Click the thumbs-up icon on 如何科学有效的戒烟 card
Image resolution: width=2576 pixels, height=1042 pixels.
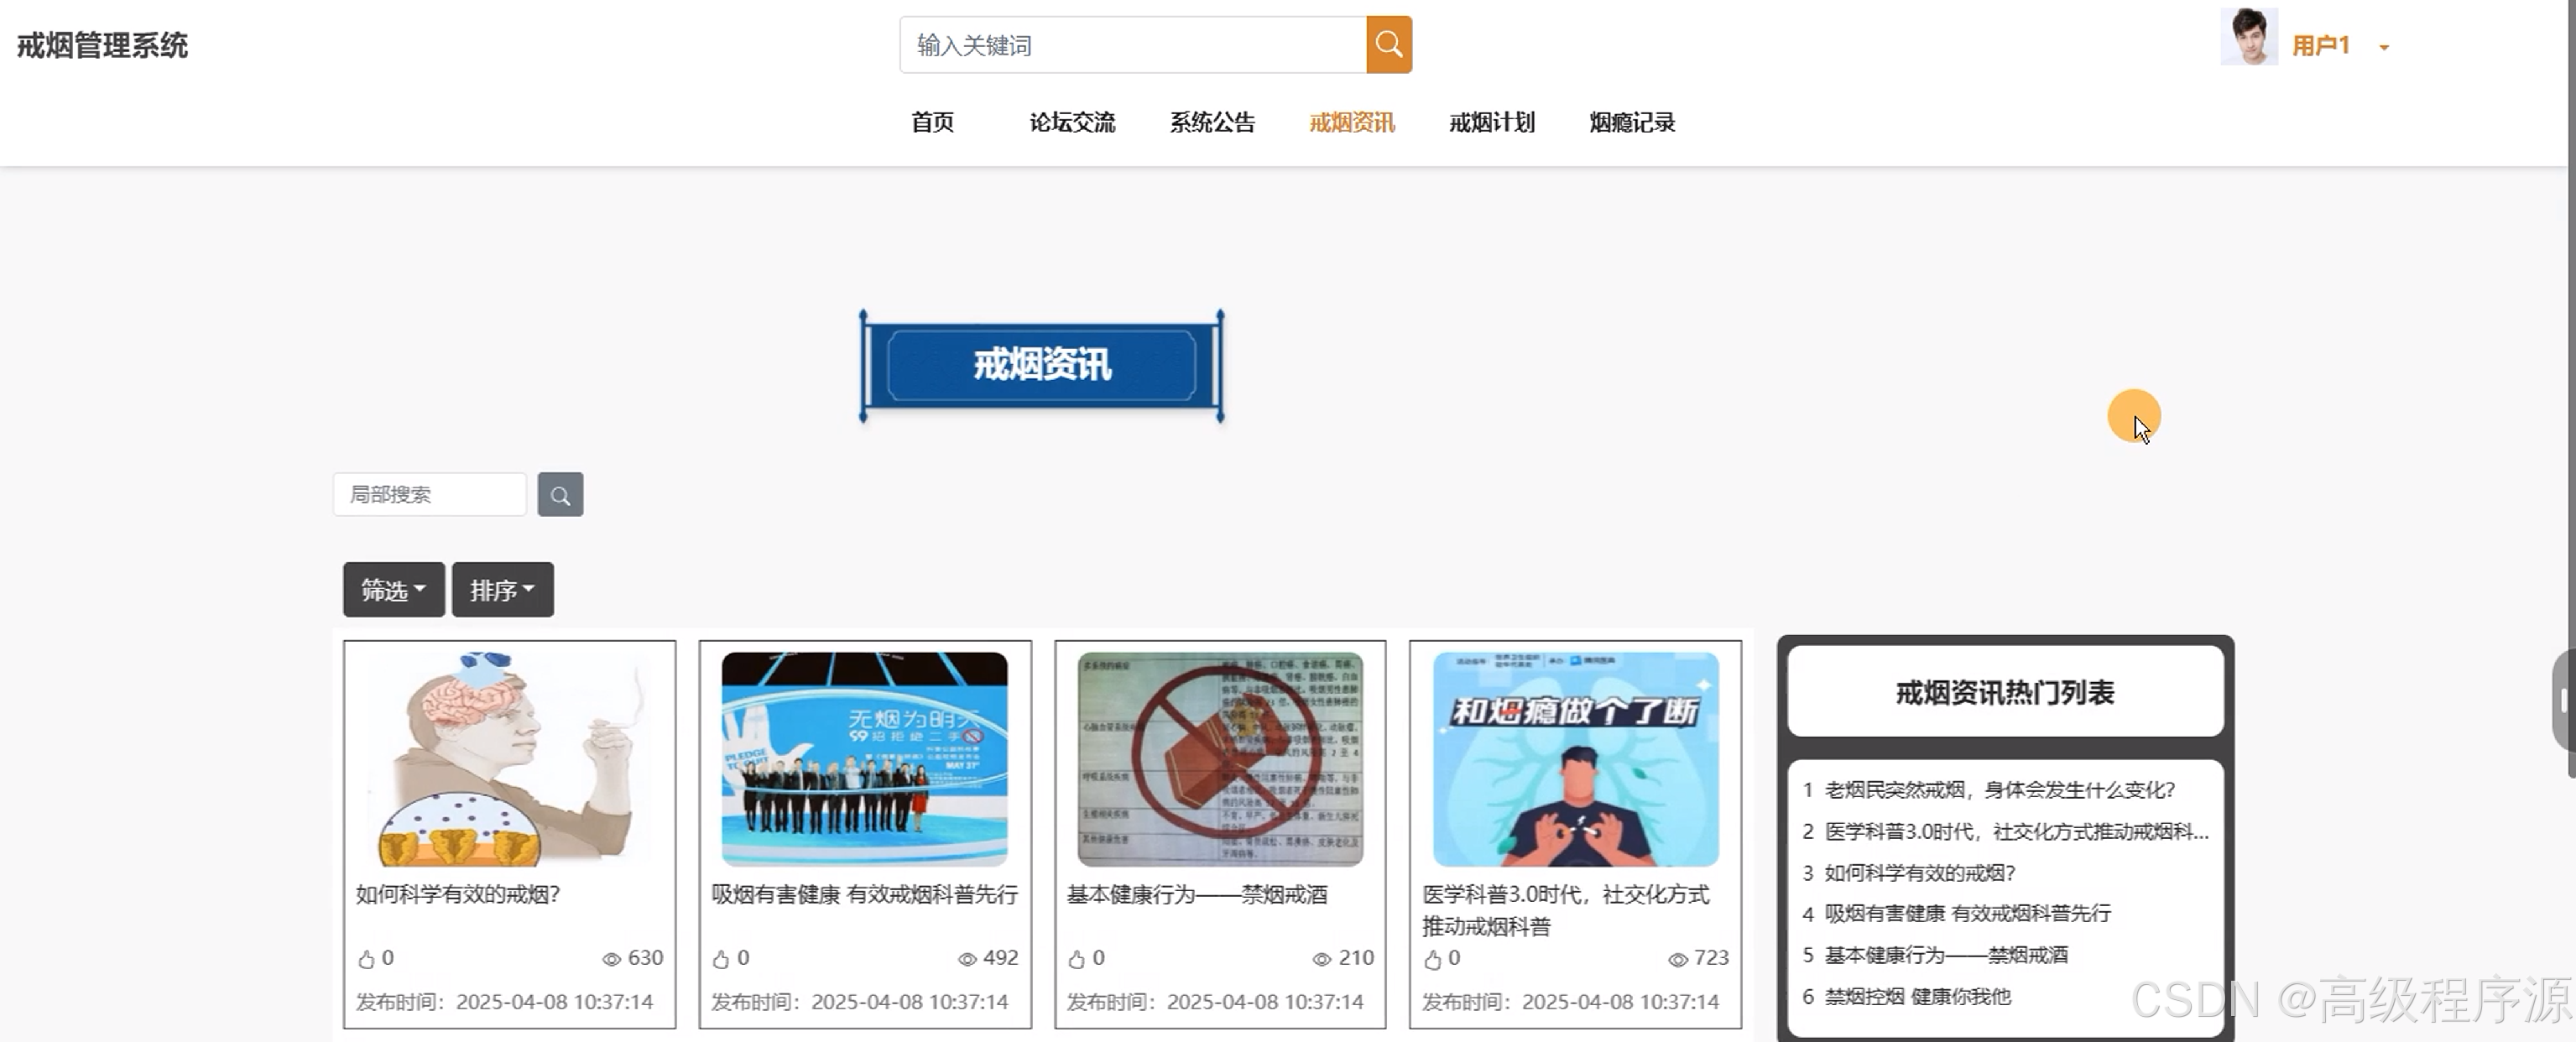coord(366,959)
